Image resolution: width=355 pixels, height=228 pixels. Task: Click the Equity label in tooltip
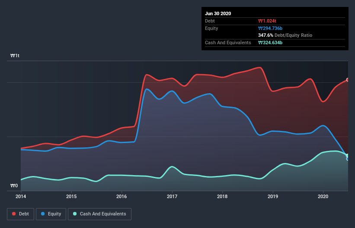click(211, 28)
